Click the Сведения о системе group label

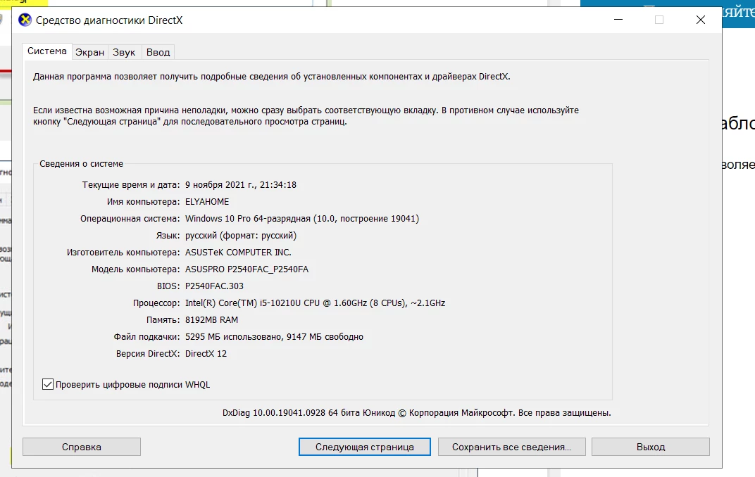[x=82, y=163]
